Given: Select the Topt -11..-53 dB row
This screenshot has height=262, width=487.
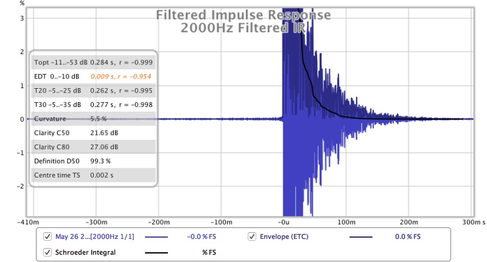Looking at the screenshot, I should click(x=93, y=63).
